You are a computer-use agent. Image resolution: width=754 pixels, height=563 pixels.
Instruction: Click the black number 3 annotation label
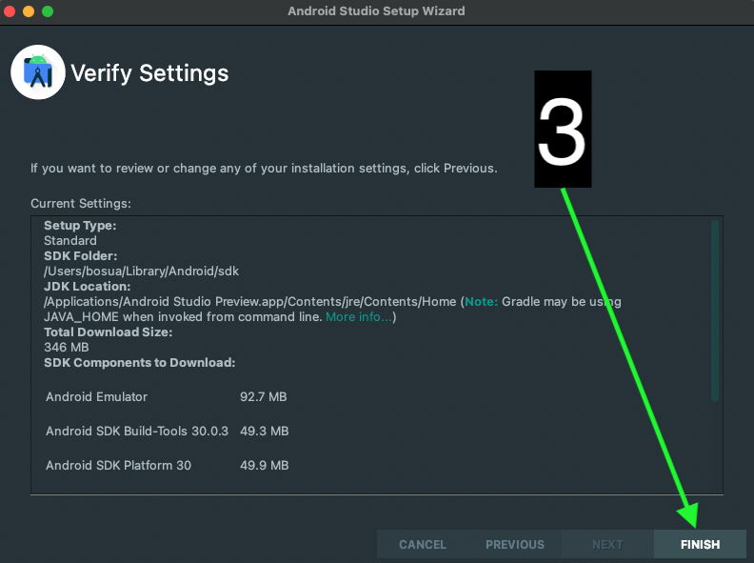tap(562, 131)
